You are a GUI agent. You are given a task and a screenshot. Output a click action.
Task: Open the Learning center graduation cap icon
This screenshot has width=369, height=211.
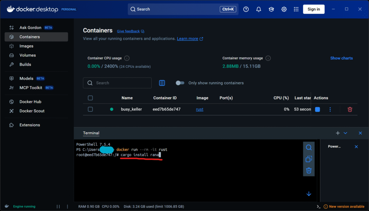click(271, 9)
